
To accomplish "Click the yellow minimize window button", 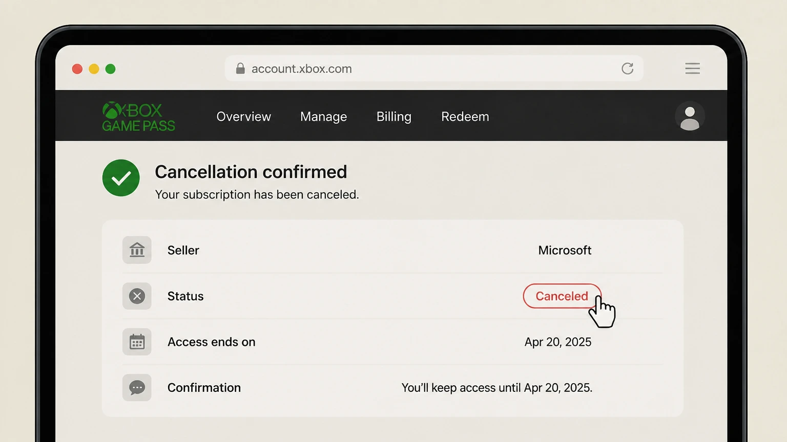I will (x=94, y=69).
